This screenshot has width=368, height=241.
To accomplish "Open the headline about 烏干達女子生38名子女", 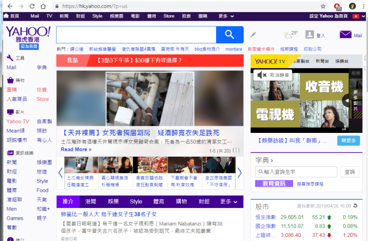I will point(109,214).
